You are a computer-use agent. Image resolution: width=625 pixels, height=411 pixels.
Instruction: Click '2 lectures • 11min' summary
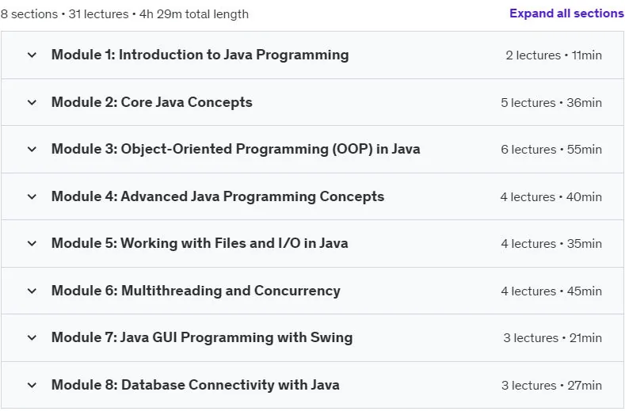[554, 55]
